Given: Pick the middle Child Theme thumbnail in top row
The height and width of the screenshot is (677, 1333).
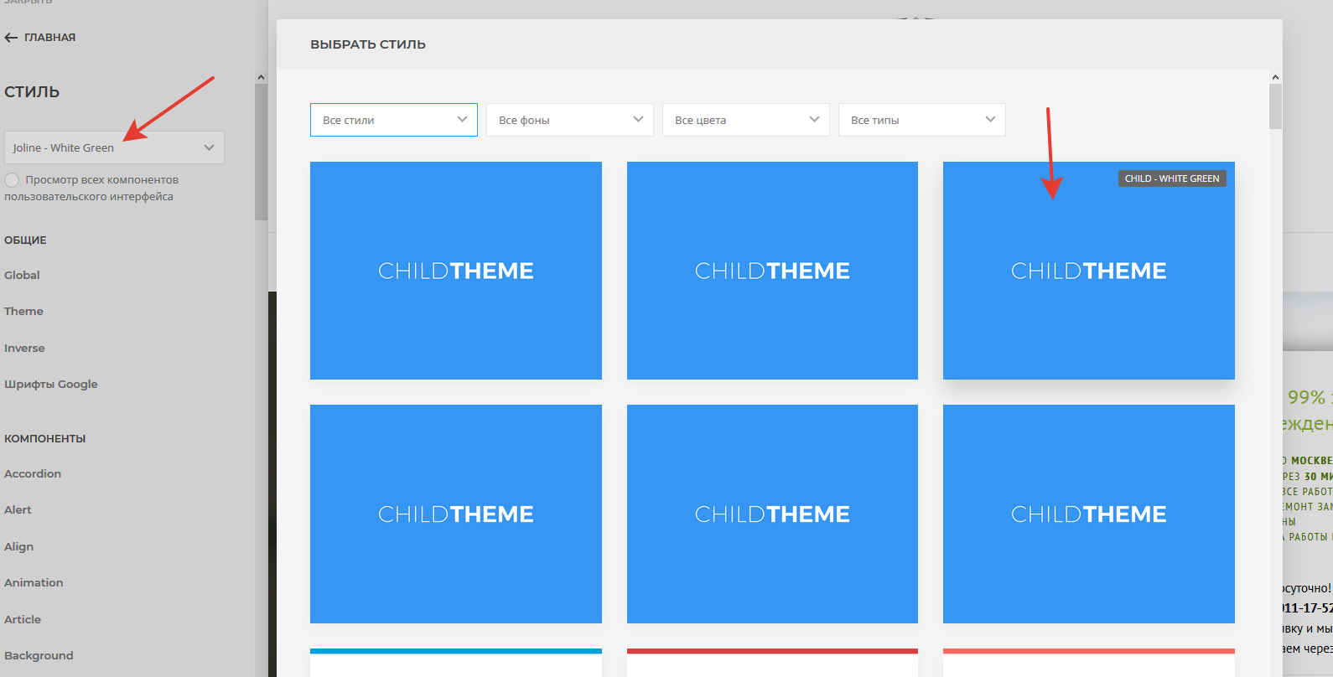Looking at the screenshot, I should [x=772, y=271].
